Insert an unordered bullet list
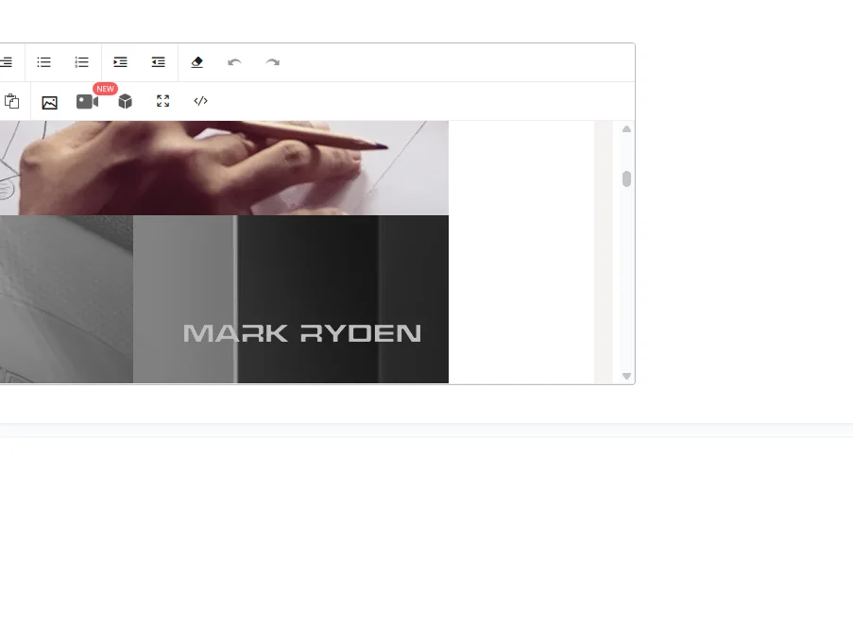Screen dimensions: 853x625 44,62
